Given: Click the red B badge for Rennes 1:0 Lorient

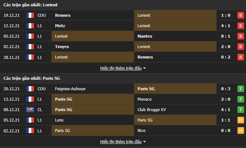Looking at the screenshot, I should pyautogui.click(x=240, y=15).
